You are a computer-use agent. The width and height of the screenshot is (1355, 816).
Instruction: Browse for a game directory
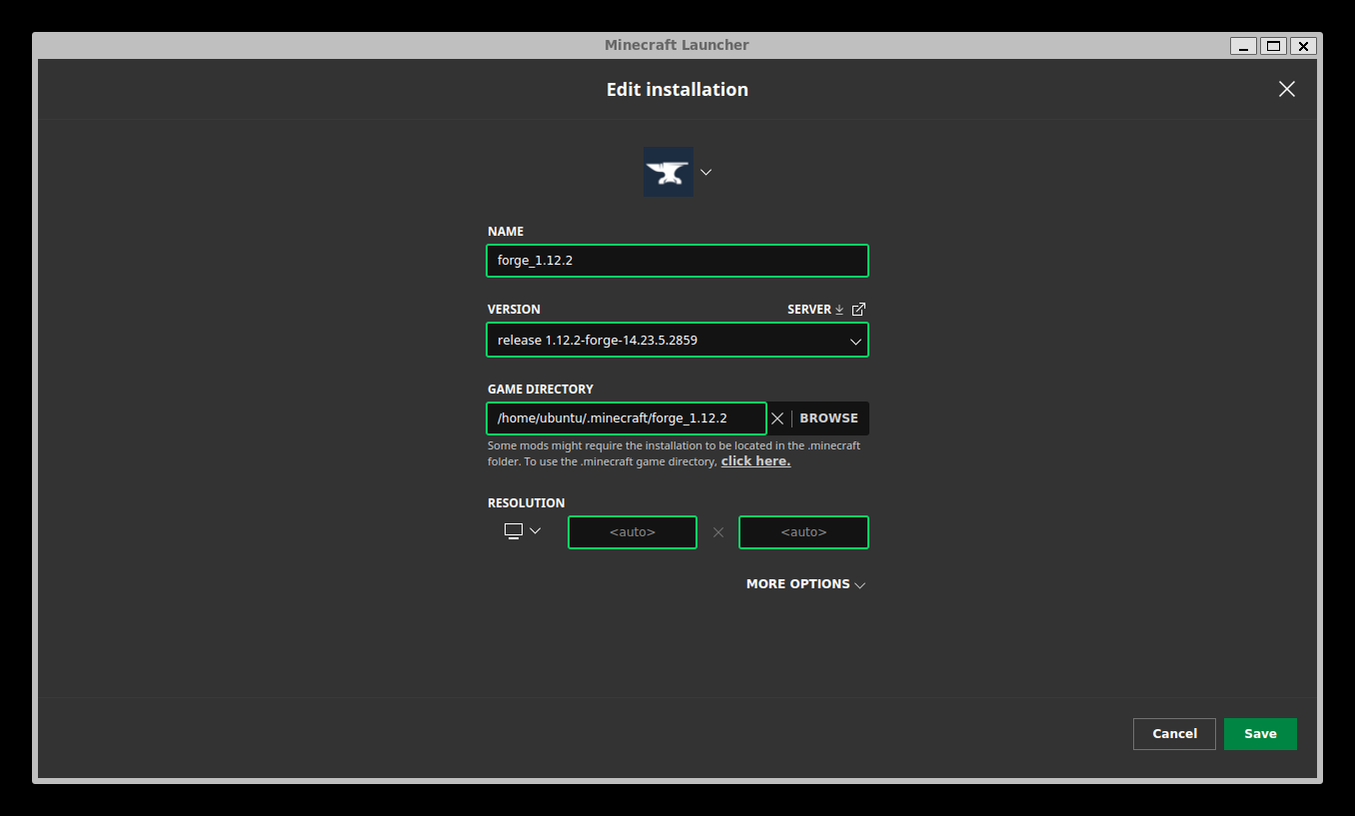click(x=828, y=418)
